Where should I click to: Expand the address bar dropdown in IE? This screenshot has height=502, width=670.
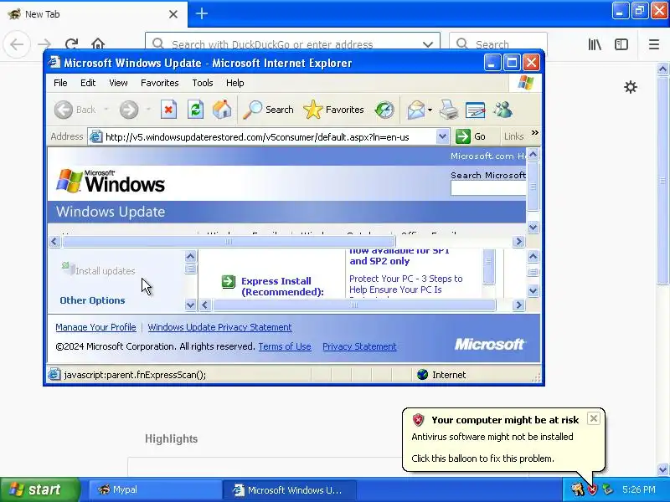coord(442,136)
